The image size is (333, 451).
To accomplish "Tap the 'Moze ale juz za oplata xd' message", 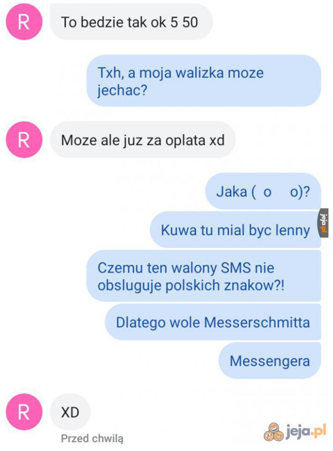I will pos(143,140).
